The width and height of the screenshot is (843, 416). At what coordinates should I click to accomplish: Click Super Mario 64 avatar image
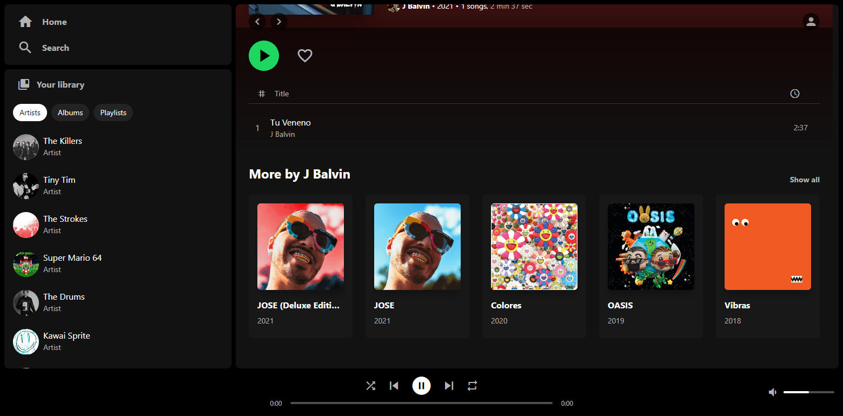point(26,264)
